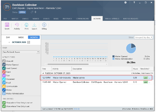Switch to the Memos tab
Viewport: 156px width, 112px height.
pos(36,19)
